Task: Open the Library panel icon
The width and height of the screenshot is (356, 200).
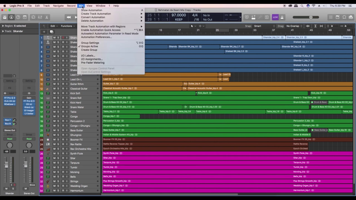Action: (x=5, y=17)
